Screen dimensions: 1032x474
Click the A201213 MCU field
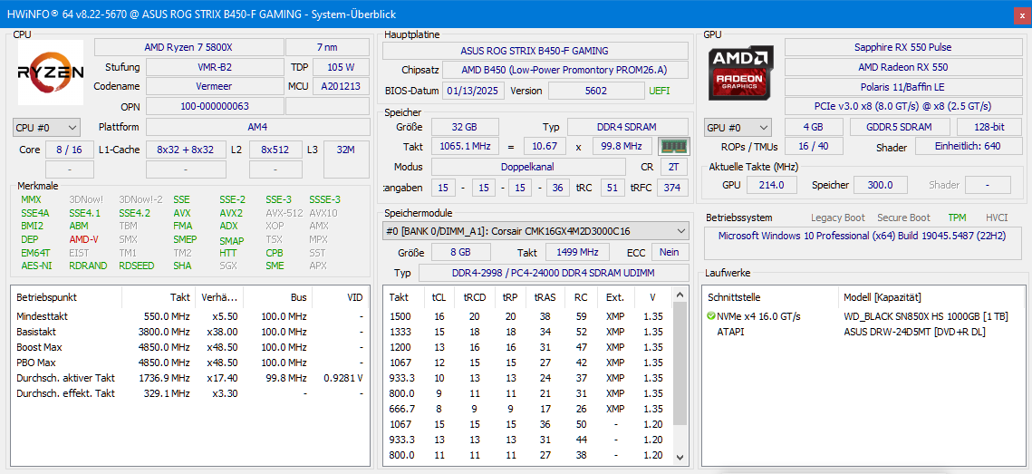[341, 86]
